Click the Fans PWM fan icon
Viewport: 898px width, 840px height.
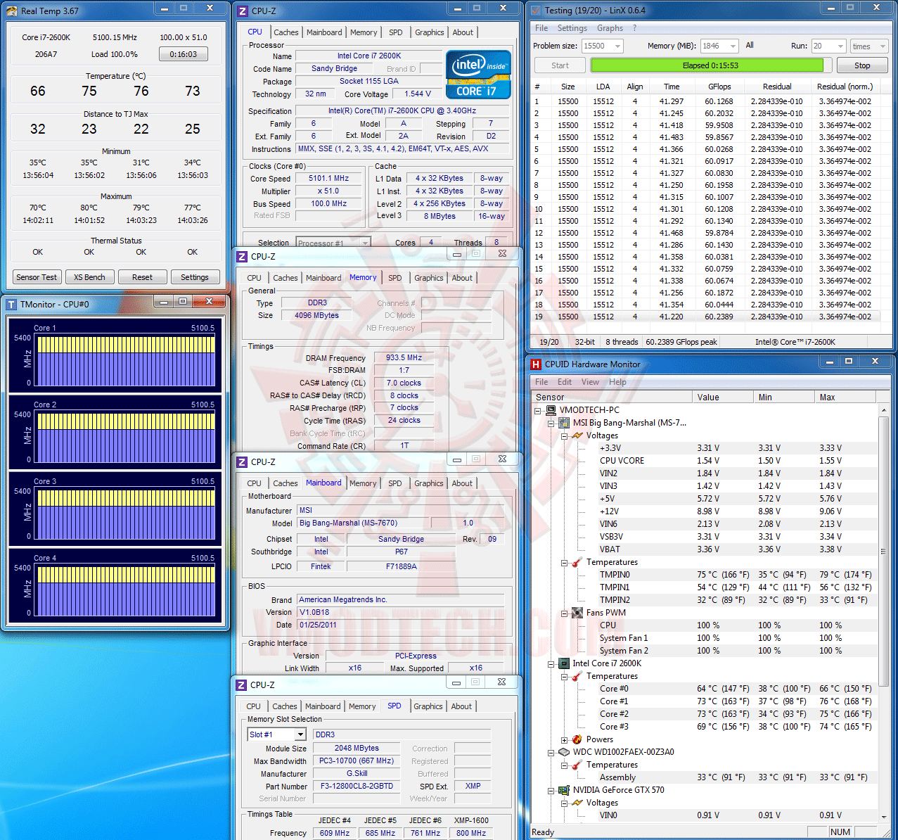pyautogui.click(x=577, y=613)
